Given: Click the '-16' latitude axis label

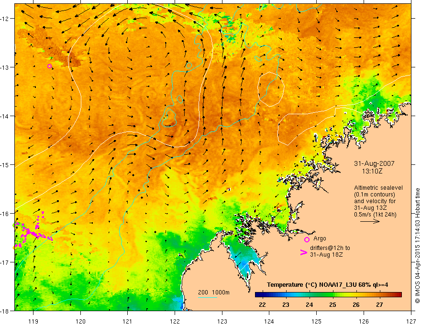Looking at the screenshot, I should [x=5, y=214].
